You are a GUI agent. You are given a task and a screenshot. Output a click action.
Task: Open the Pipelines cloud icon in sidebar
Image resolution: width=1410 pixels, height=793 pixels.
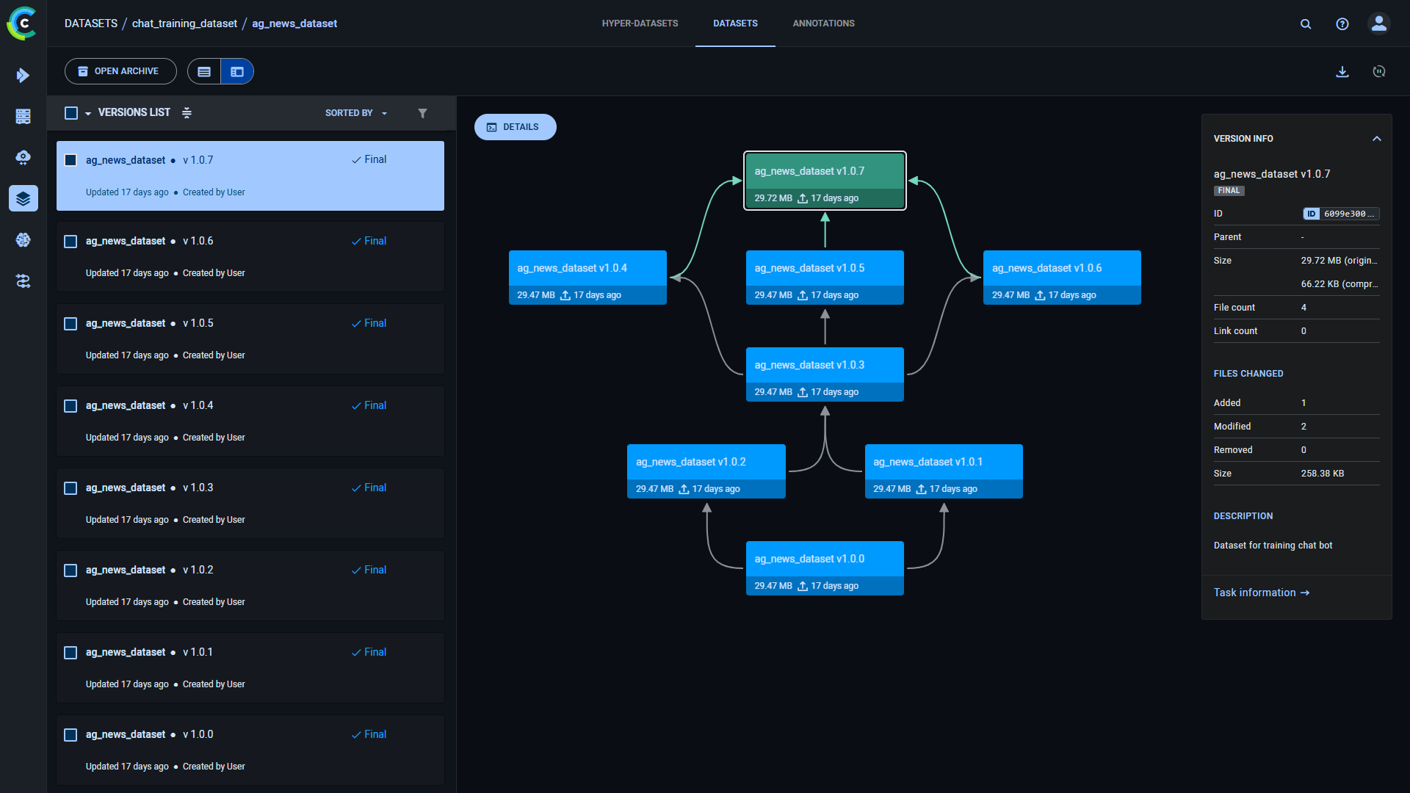click(x=23, y=157)
